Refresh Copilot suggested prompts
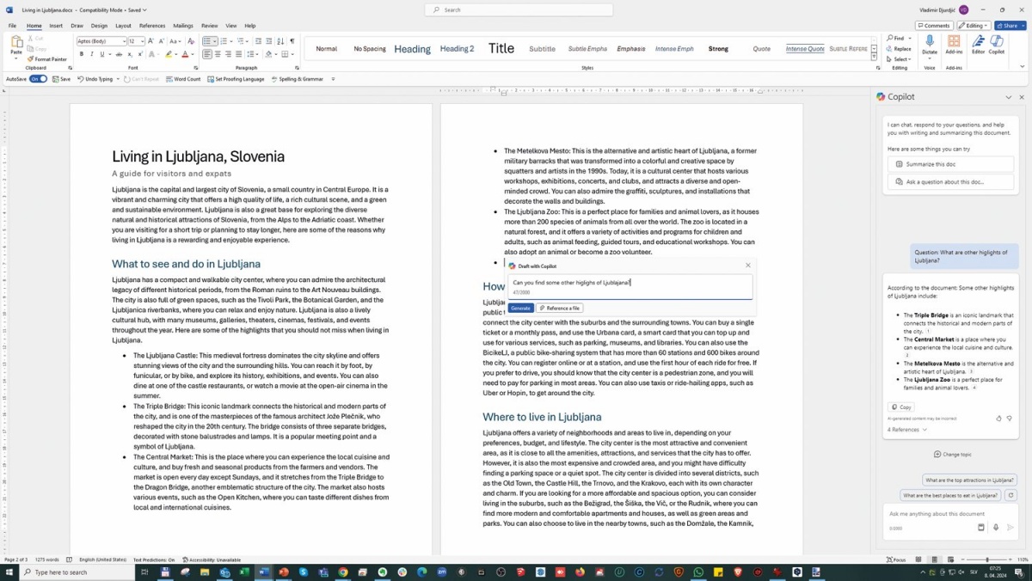Image resolution: width=1032 pixels, height=581 pixels. pos(1010,495)
